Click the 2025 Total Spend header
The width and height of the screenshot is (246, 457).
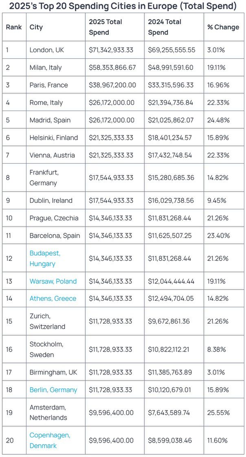105,27
